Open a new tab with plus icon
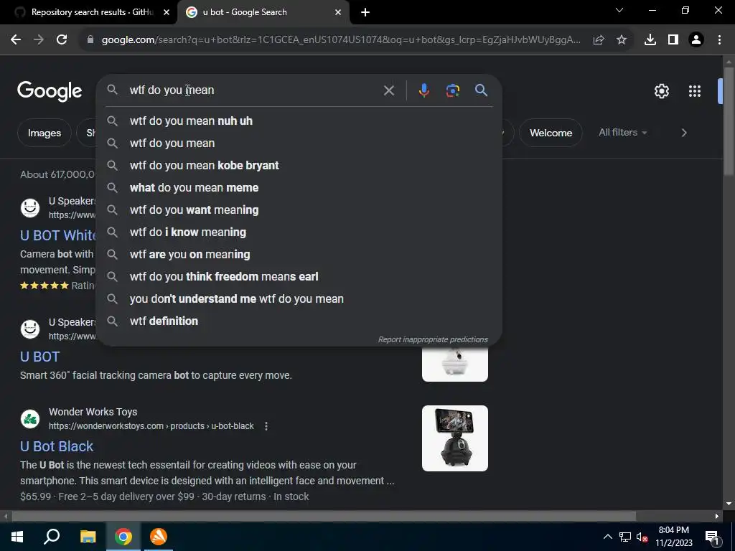The image size is (735, 551). (365, 12)
